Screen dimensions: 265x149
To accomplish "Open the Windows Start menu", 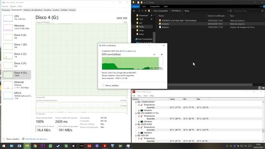I will point(4,146).
